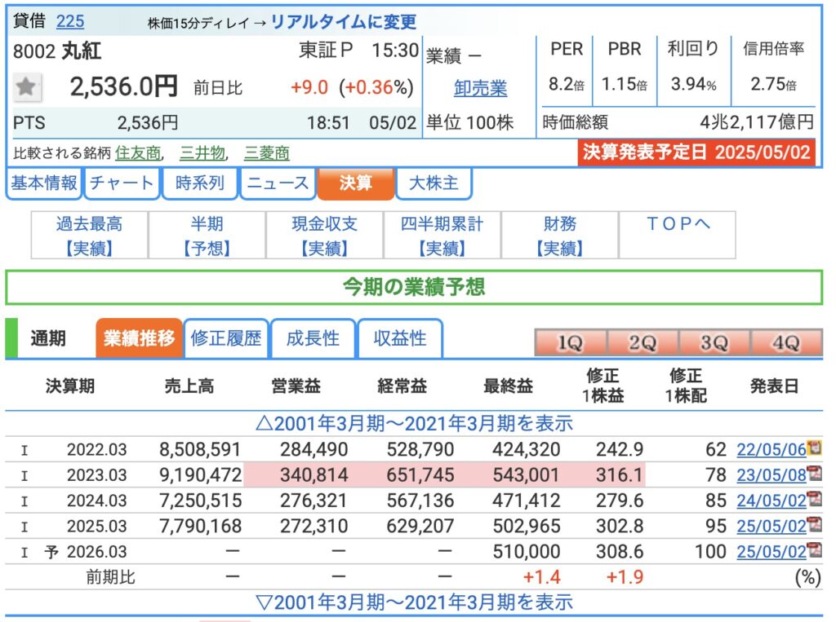This screenshot has height=622, width=836.
Task: Open the 23/05/08 announcement date link
Action: (771, 475)
